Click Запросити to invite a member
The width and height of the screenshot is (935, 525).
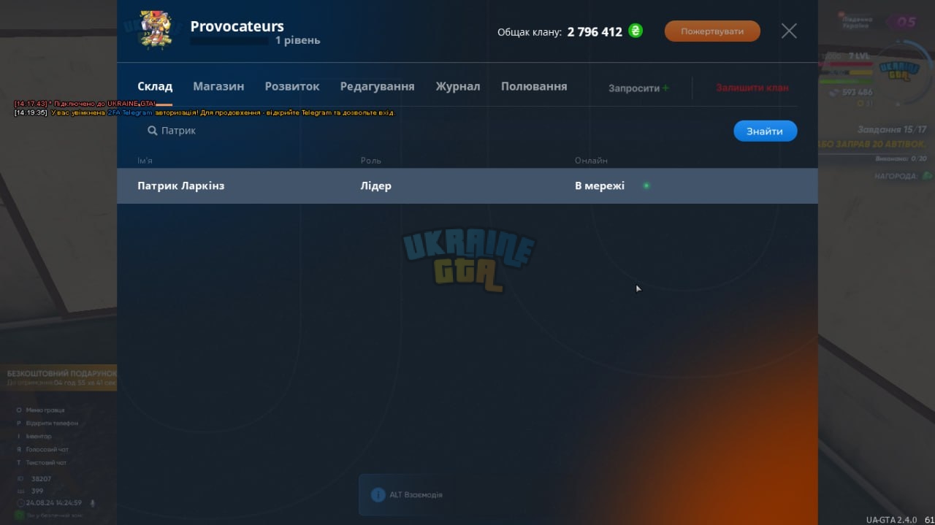coord(638,88)
